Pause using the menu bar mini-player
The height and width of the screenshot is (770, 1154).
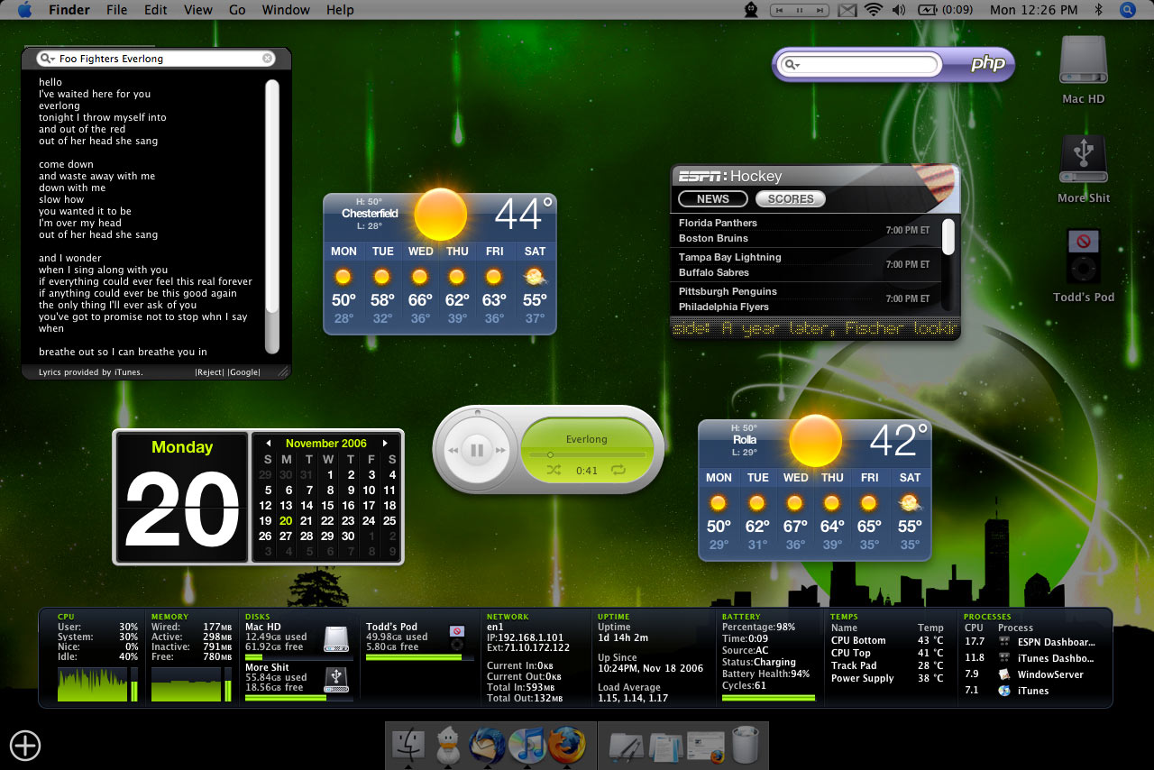(800, 11)
